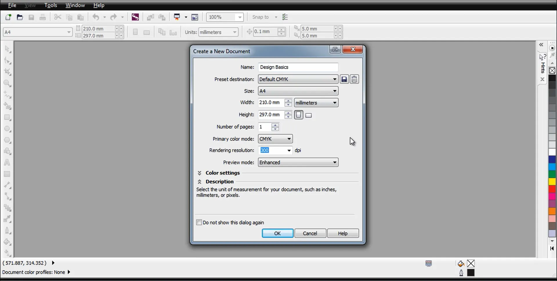Viewport: 557px width, 281px height.
Task: Click the New document toolbar icon
Action: tap(8, 17)
